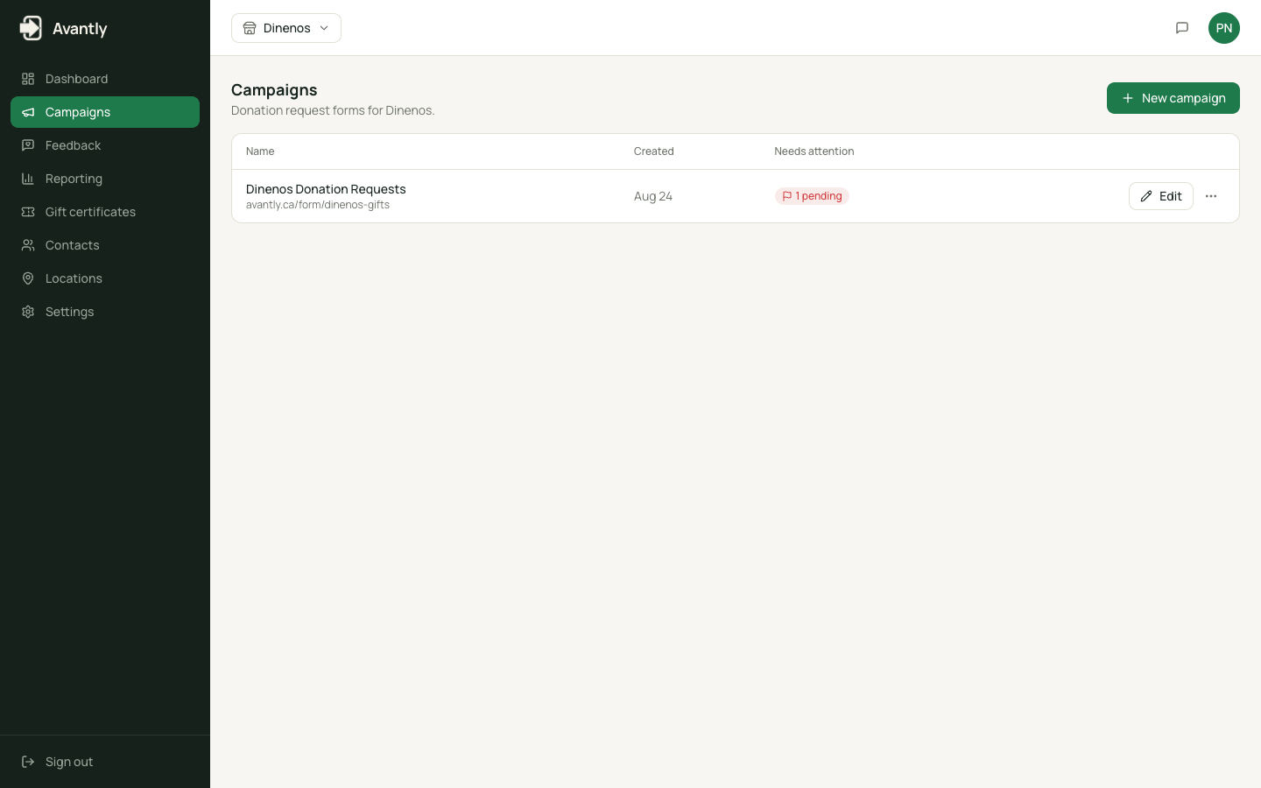1261x788 pixels.
Task: Select Campaigns in the sidebar
Action: (105, 112)
